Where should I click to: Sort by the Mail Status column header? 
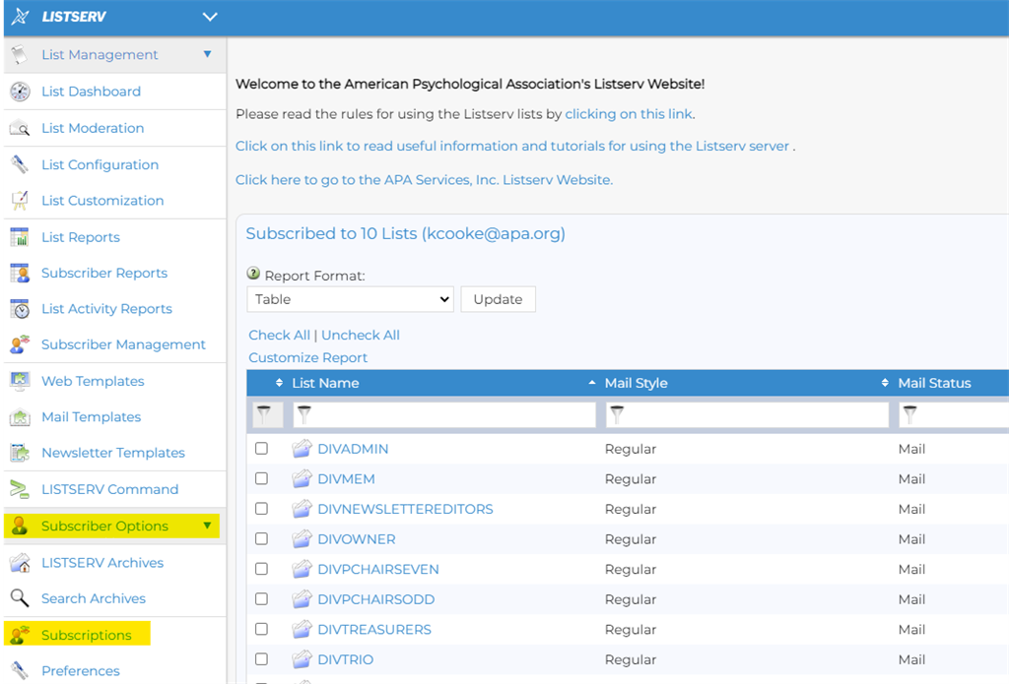[x=934, y=383]
